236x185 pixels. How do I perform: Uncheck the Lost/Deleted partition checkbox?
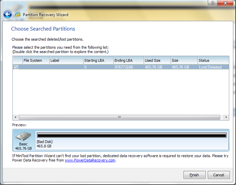tap(16, 67)
